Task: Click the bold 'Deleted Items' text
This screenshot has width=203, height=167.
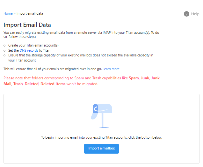Action: click(x=53, y=84)
